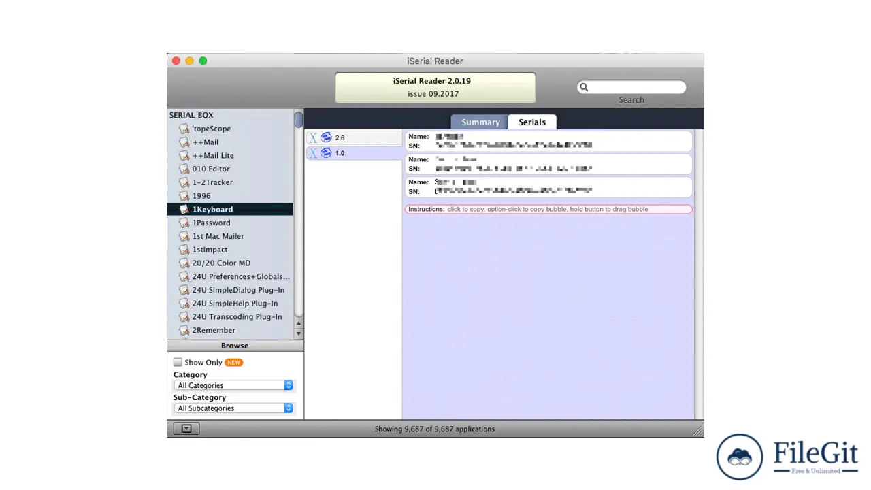
Task: Click the 010 Editor entry icon
Action: (184, 169)
